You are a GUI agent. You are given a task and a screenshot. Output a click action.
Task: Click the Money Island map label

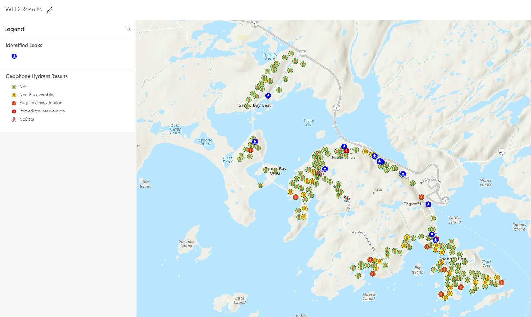click(485, 183)
